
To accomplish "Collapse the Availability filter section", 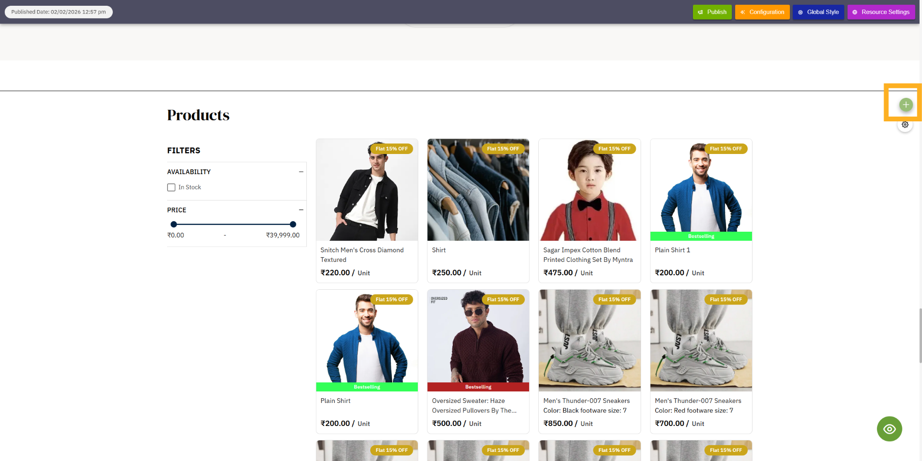I will point(301,172).
